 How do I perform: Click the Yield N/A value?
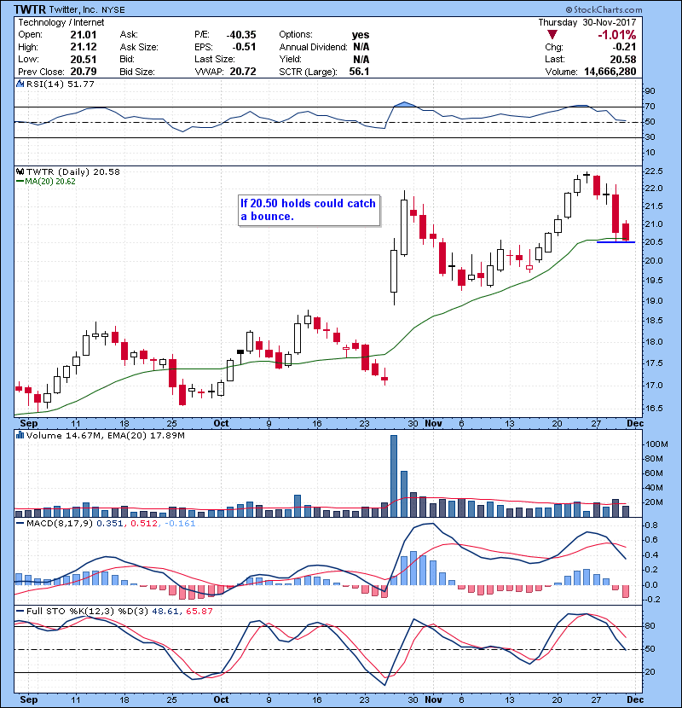click(x=361, y=60)
